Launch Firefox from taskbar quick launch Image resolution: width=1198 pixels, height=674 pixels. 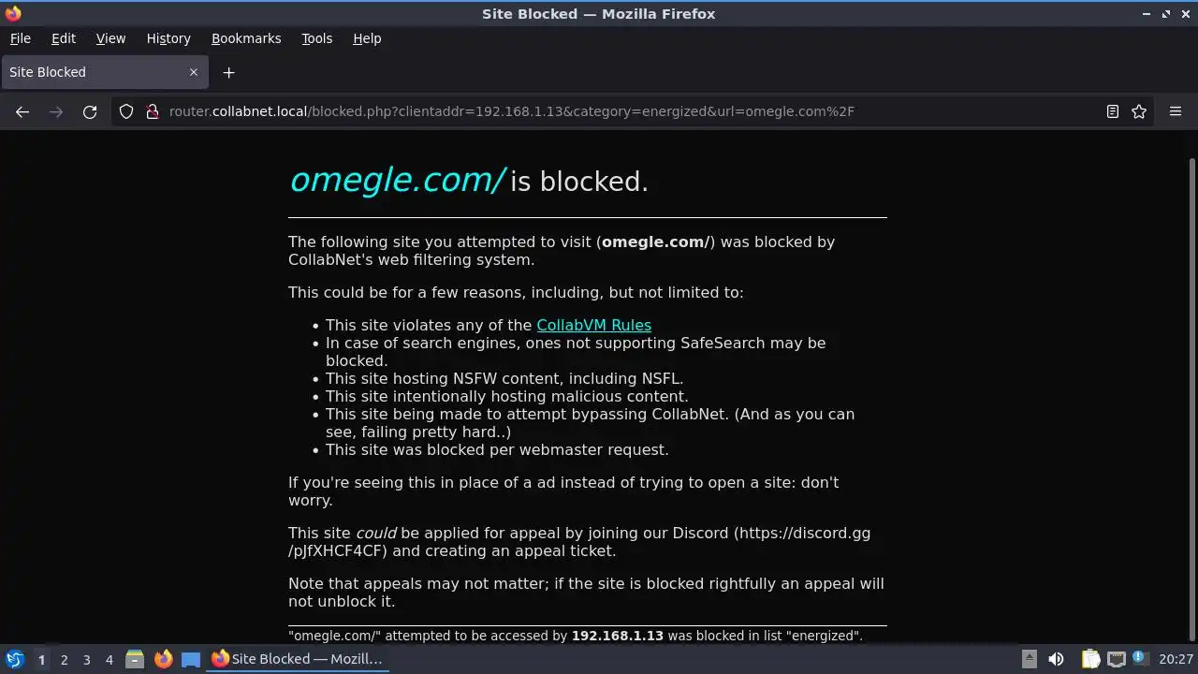(163, 659)
